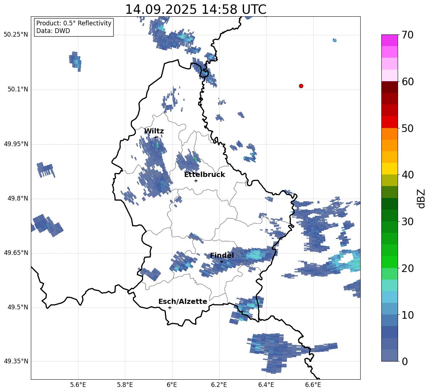Image resolution: width=430 pixels, height=392 pixels.
Task: Click the 49.35°N latitude label
Action: point(16,361)
